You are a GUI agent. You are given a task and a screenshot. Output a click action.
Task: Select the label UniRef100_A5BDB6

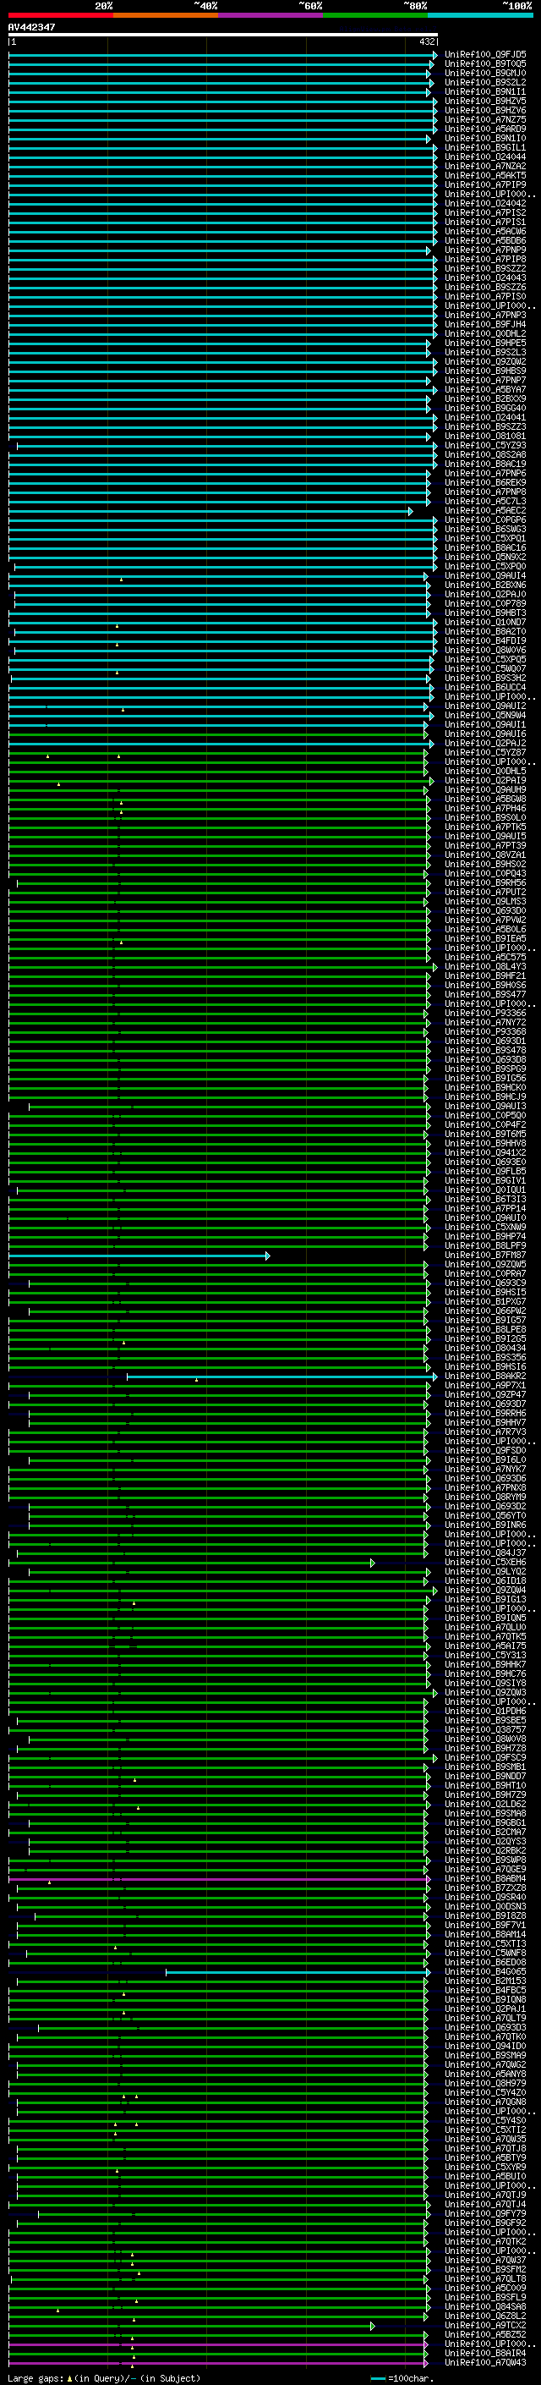click(485, 241)
